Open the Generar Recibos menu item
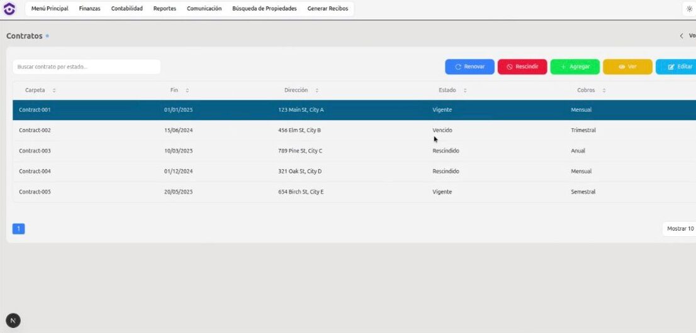This screenshot has height=333, width=696. click(x=327, y=9)
